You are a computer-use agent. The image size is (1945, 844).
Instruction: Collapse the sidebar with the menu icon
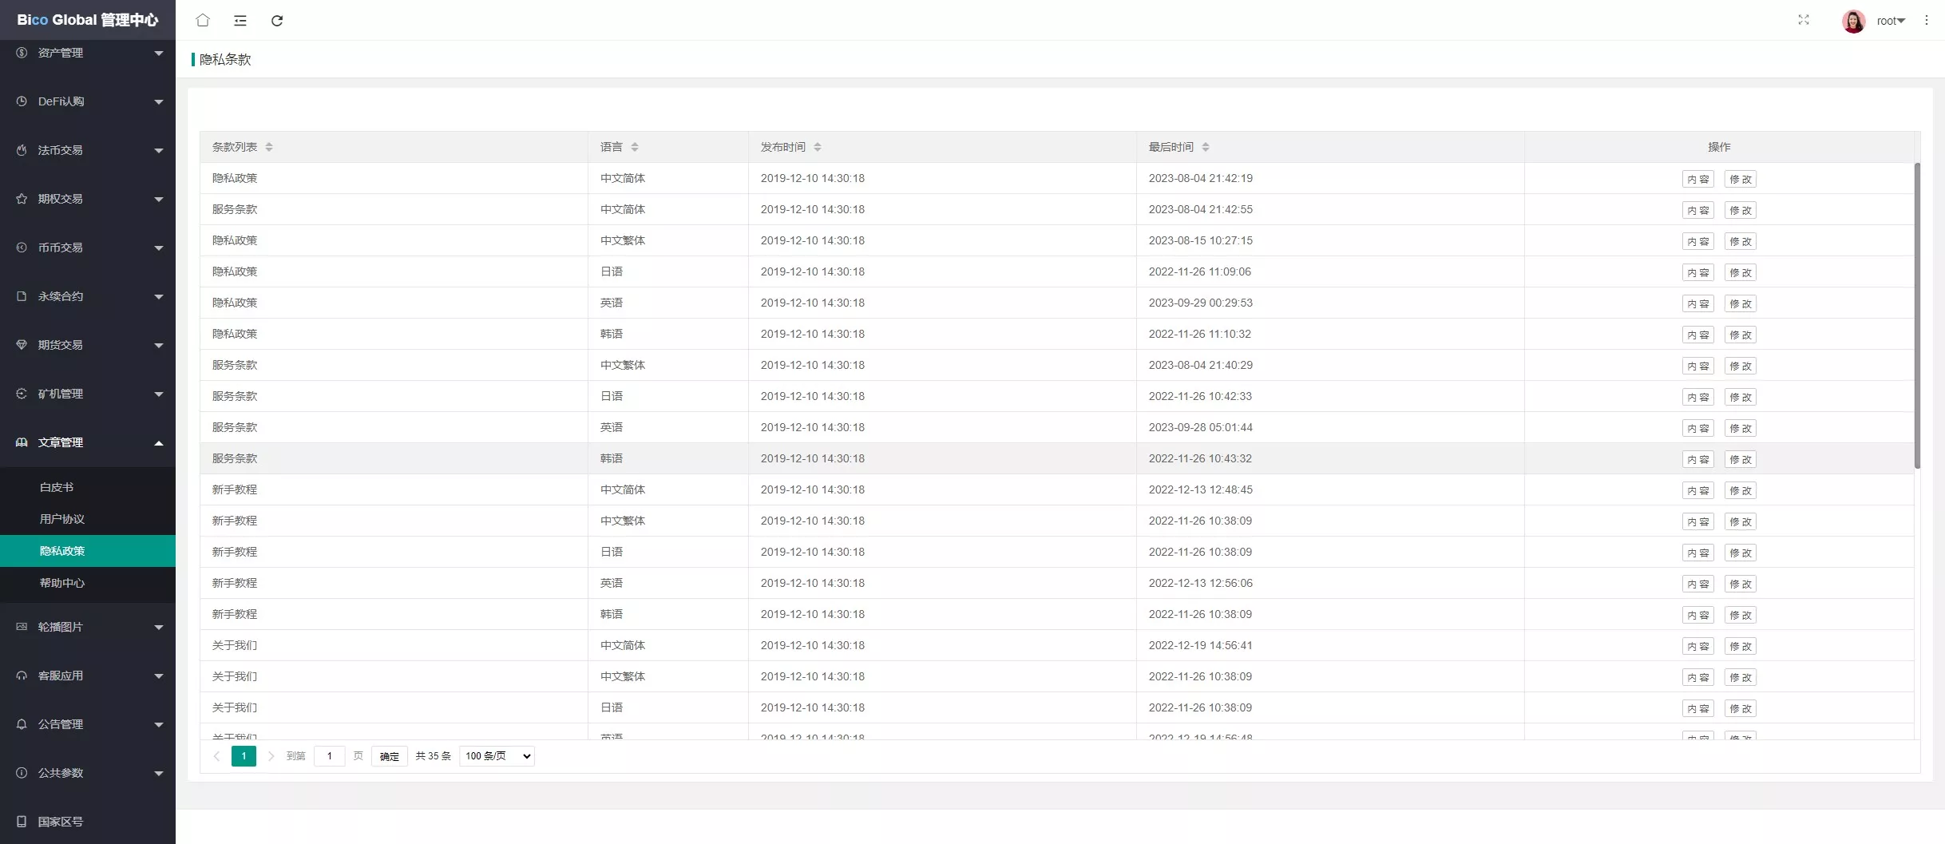pyautogui.click(x=240, y=21)
